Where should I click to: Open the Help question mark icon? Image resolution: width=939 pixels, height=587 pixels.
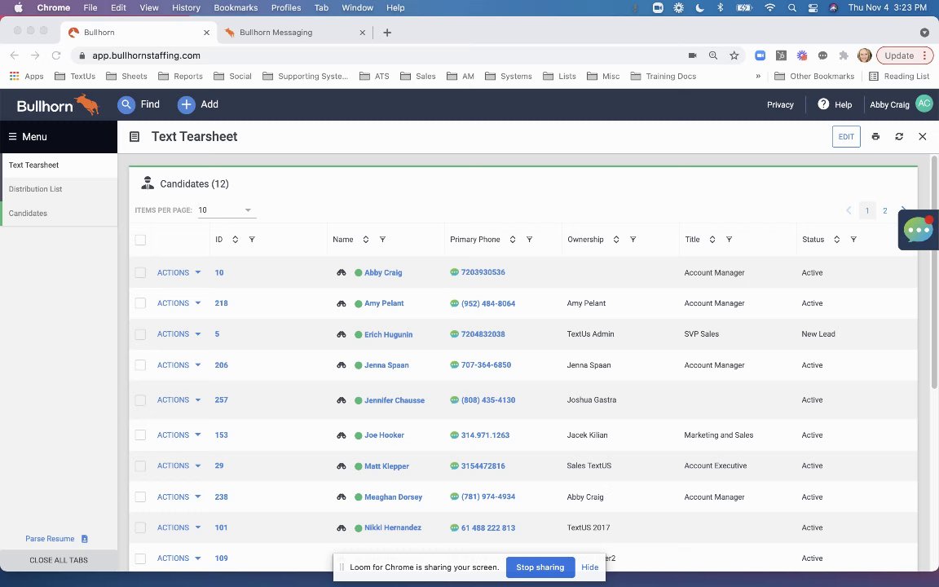[x=823, y=104]
